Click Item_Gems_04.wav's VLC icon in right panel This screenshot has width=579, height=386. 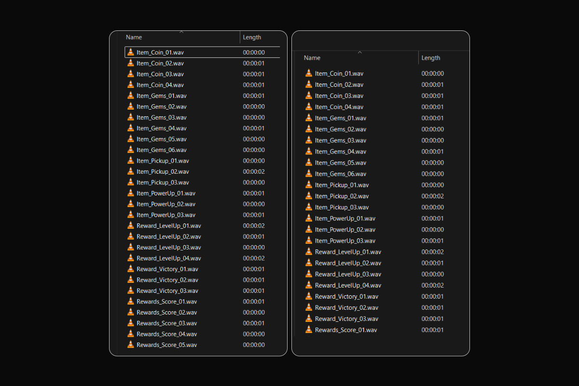click(x=309, y=152)
